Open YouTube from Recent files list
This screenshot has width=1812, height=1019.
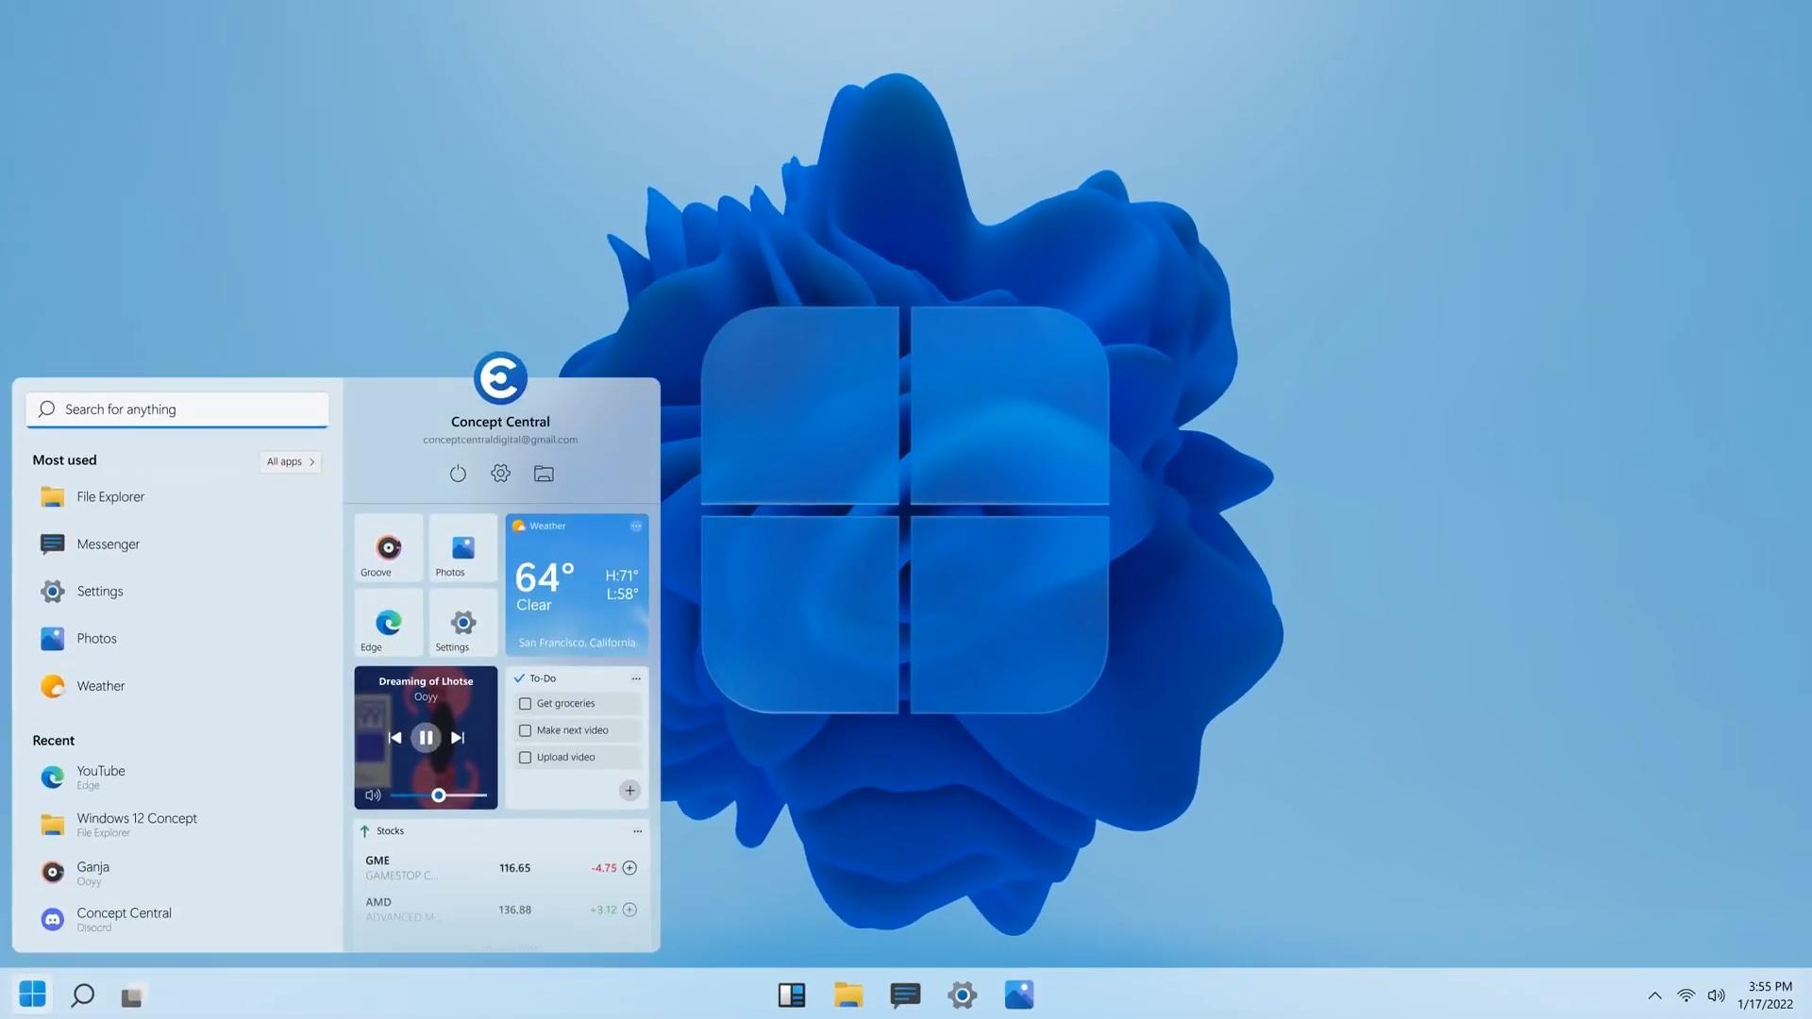(101, 777)
